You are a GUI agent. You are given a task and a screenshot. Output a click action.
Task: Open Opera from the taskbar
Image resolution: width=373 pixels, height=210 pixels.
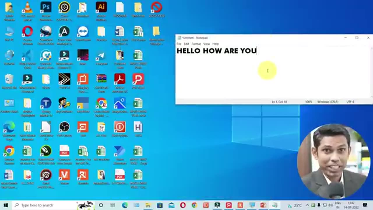pyautogui.click(x=183, y=205)
